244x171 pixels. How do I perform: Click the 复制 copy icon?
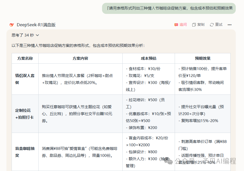(x=194, y=25)
